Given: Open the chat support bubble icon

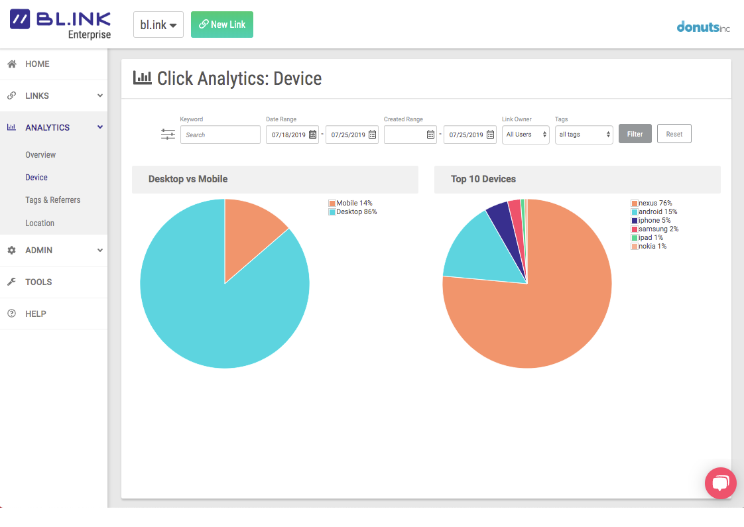Looking at the screenshot, I should 720,483.
